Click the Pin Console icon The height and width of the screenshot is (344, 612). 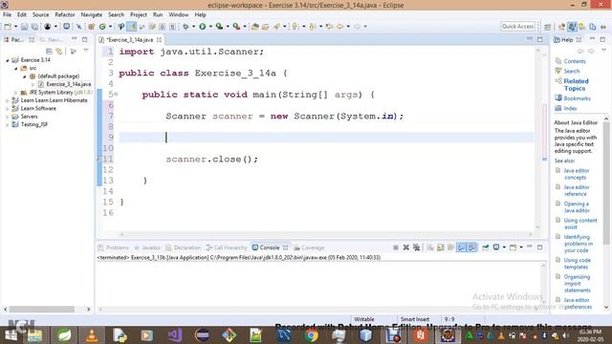[x=485, y=247]
